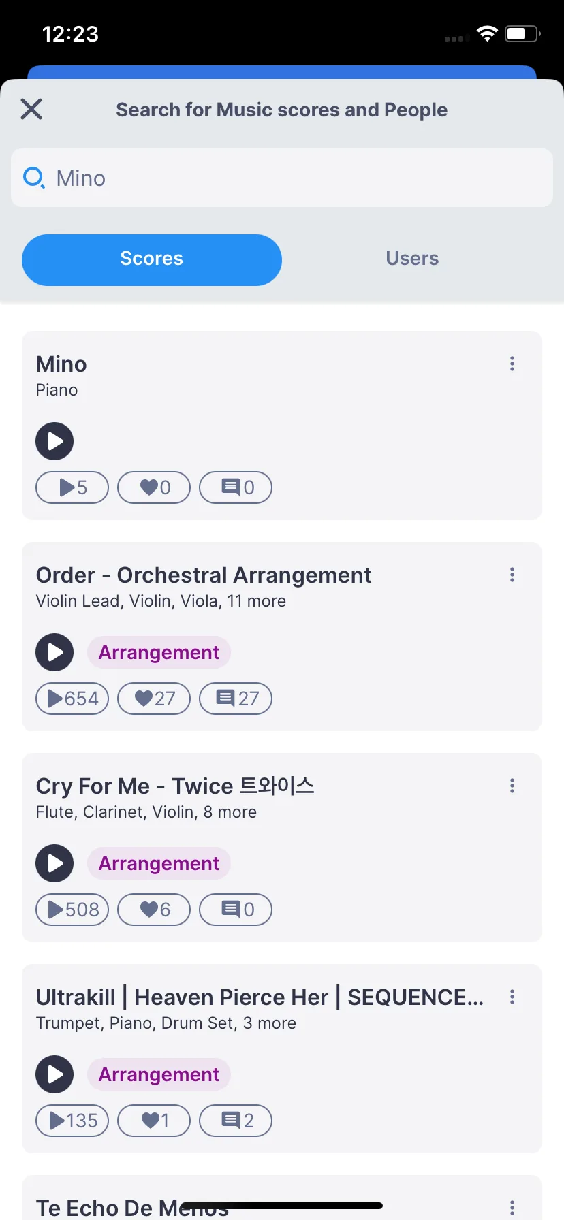Switch to the Users tab
This screenshot has width=564, height=1220.
412,259
